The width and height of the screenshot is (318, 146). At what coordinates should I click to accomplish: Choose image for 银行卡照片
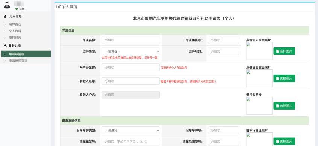[x=284, y=106]
